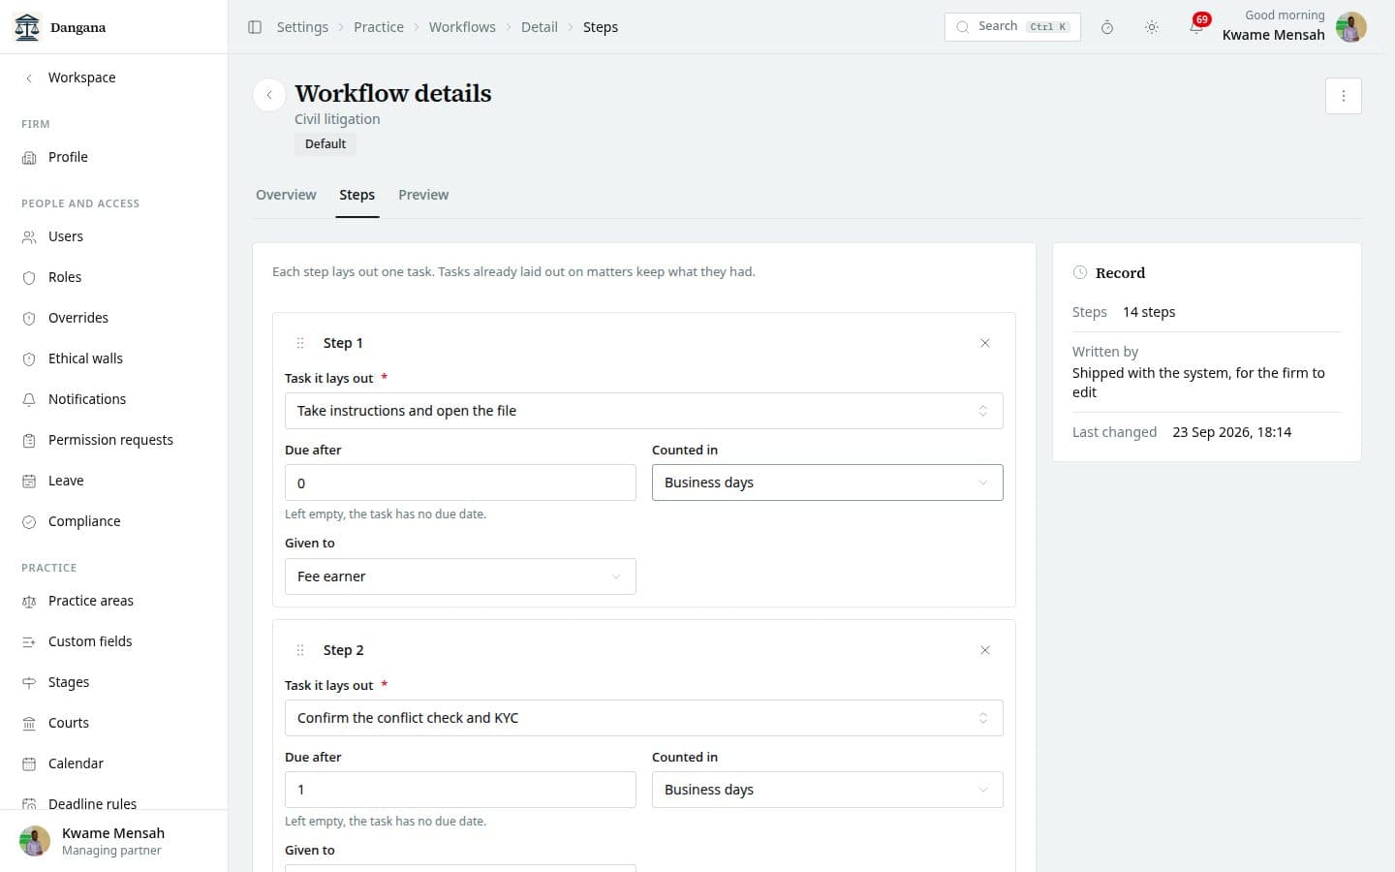Open Step 2 Counted in dropdown
Image resolution: width=1395 pixels, height=872 pixels.
(827, 790)
